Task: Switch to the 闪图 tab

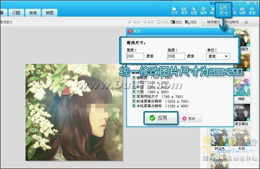Action: pyautogui.click(x=16, y=13)
